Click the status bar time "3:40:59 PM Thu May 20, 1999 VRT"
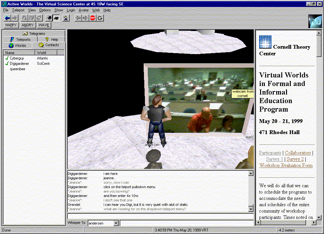The width and height of the screenshot is (324, 234). point(182,230)
